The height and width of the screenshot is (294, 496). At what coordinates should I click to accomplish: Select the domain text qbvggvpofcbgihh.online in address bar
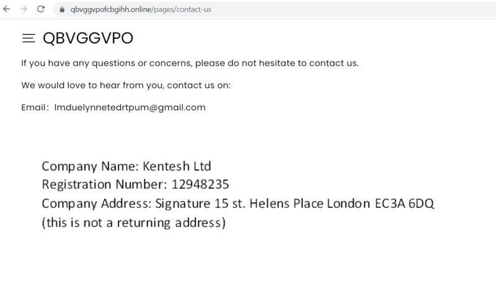[x=112, y=9]
